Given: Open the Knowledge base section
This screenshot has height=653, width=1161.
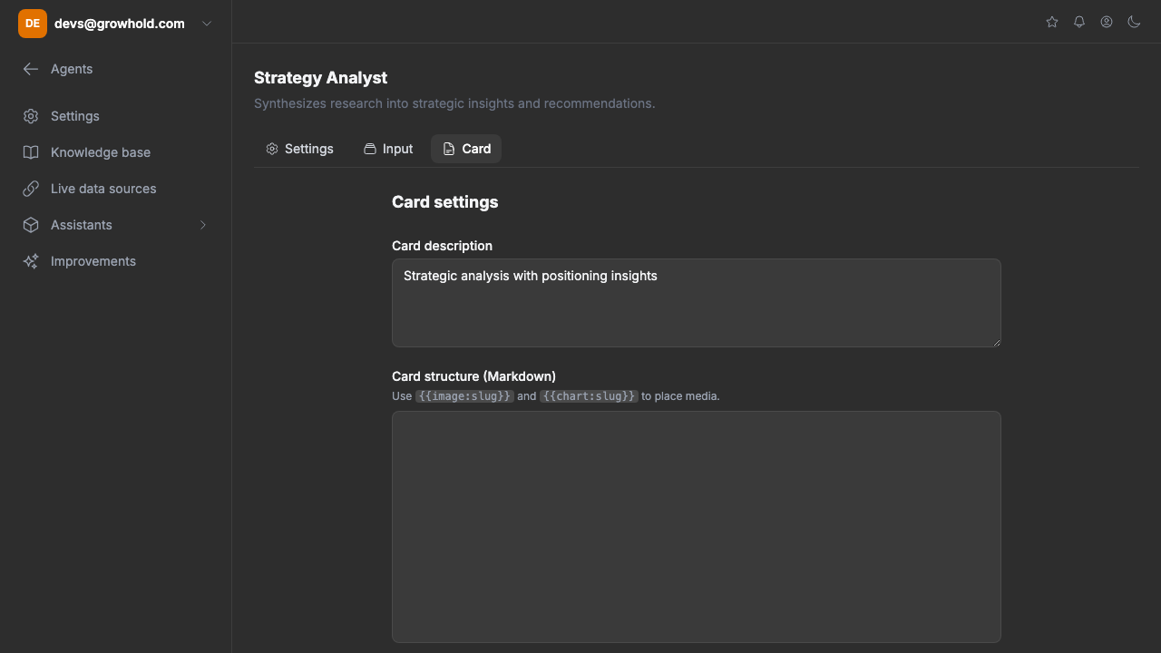Looking at the screenshot, I should (x=100, y=152).
